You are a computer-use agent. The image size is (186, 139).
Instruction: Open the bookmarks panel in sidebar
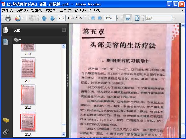coord(6,41)
